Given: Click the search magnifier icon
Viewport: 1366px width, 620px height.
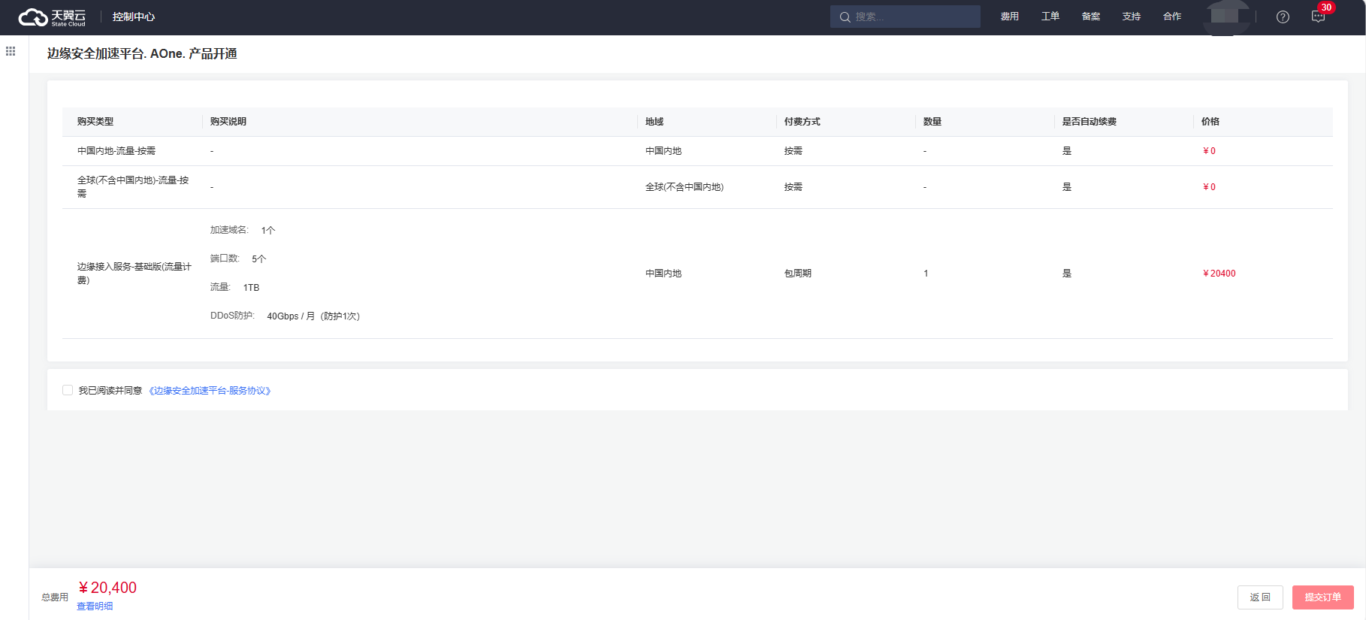Looking at the screenshot, I should (x=845, y=17).
